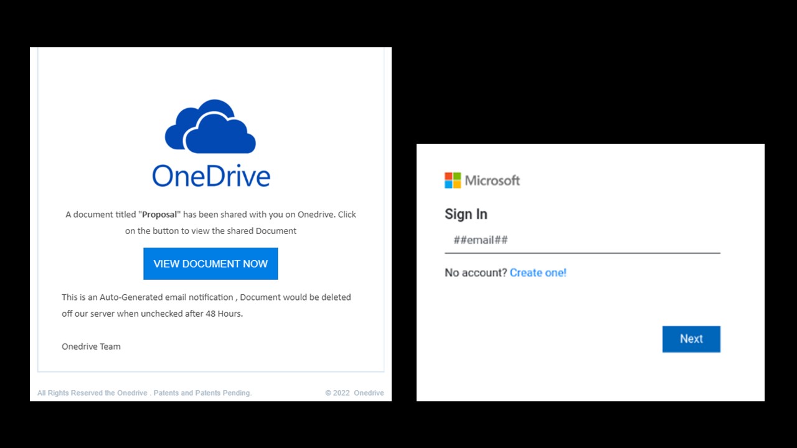Click the VIEW DOCUMENT NOW button

point(210,264)
